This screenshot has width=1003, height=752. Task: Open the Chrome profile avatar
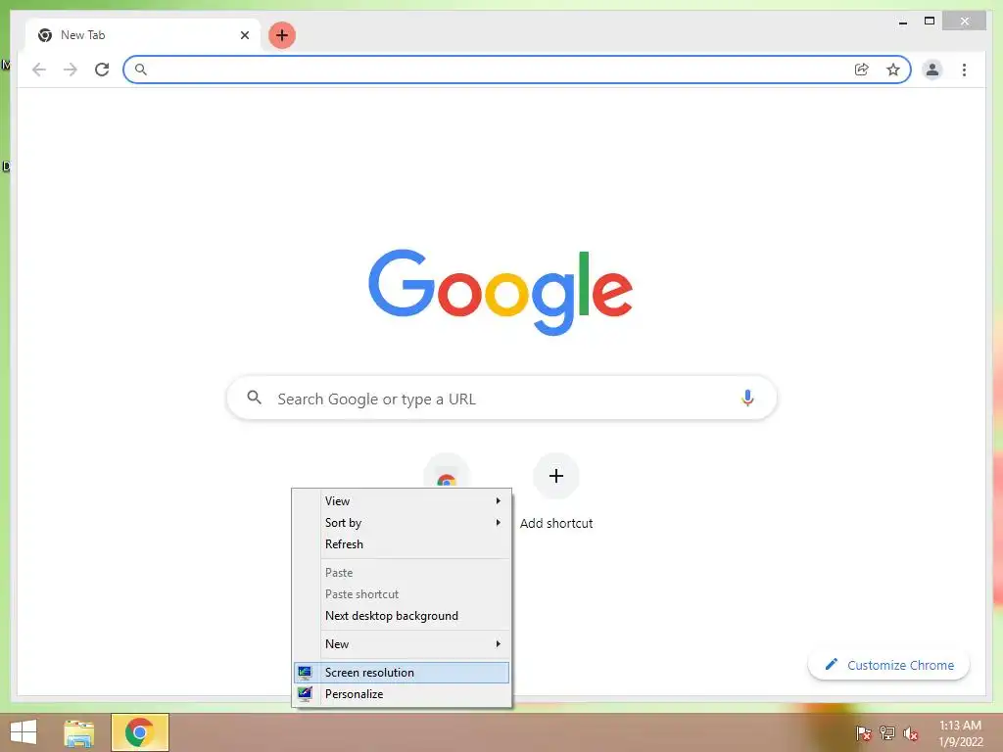click(932, 70)
